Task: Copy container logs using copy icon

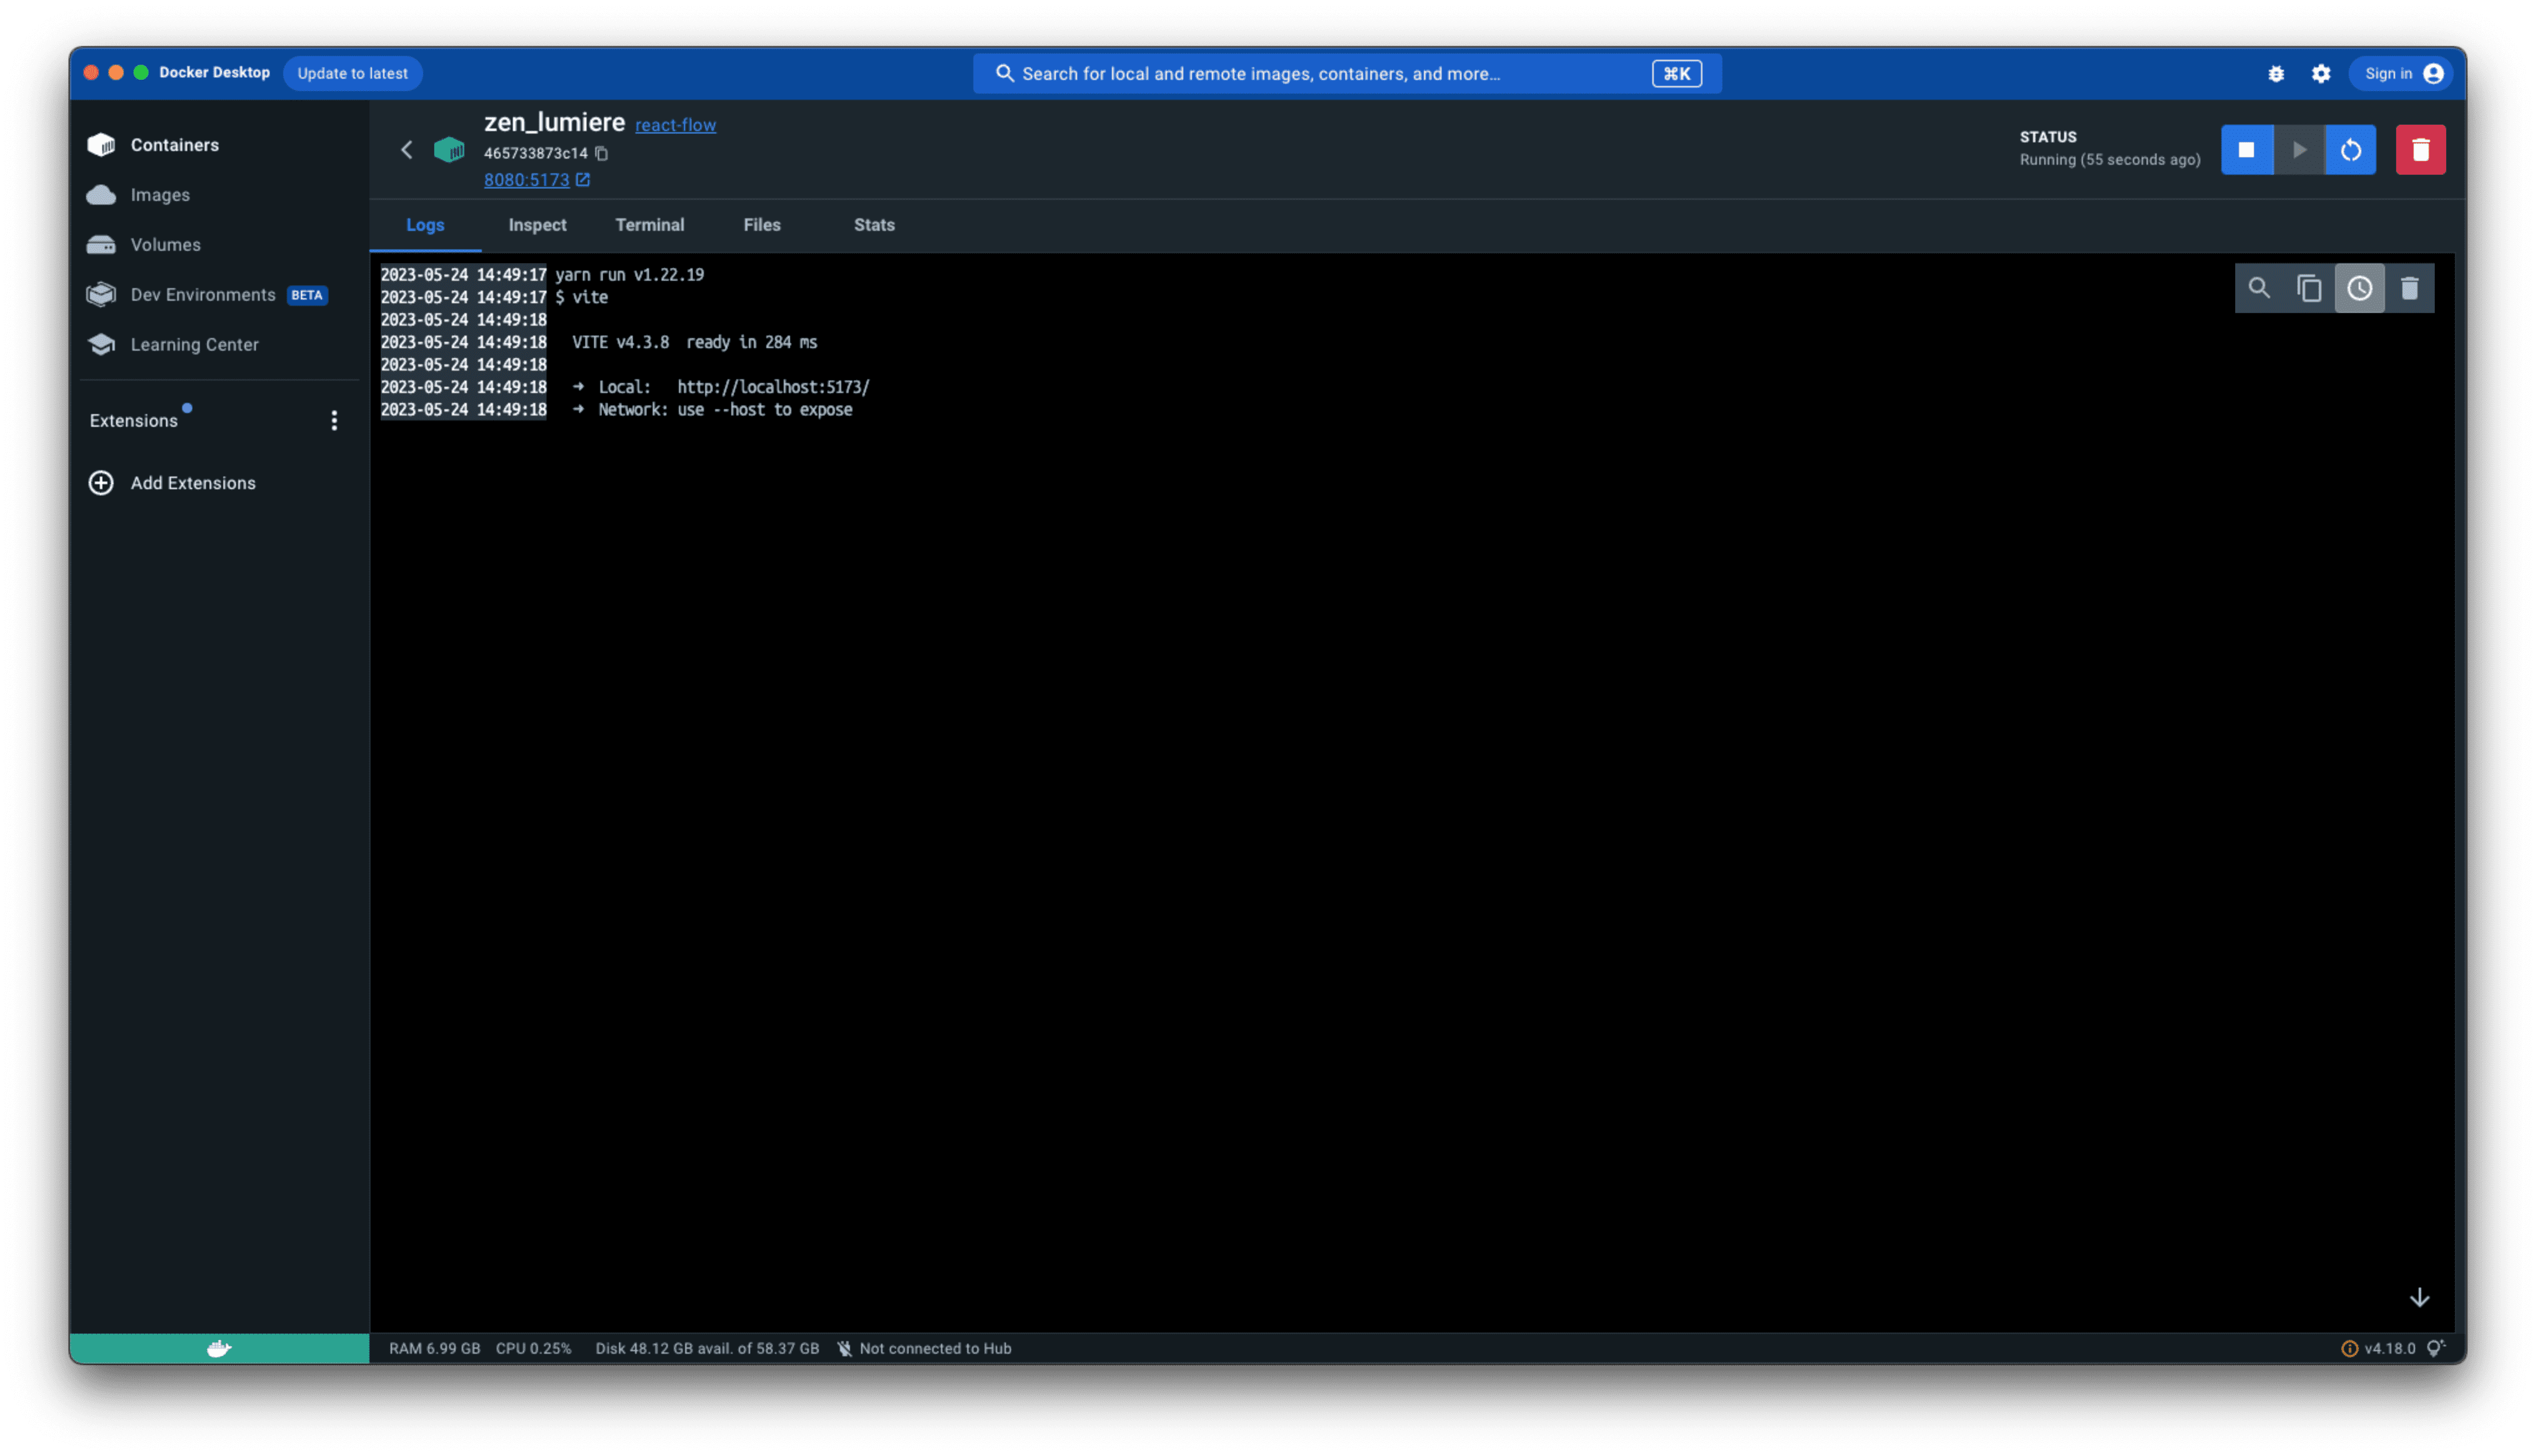Action: tap(2310, 288)
